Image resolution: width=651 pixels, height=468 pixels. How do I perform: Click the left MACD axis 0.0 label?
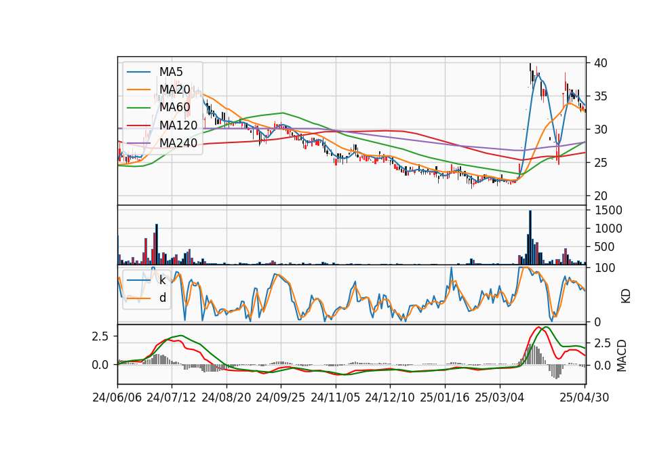click(x=100, y=365)
